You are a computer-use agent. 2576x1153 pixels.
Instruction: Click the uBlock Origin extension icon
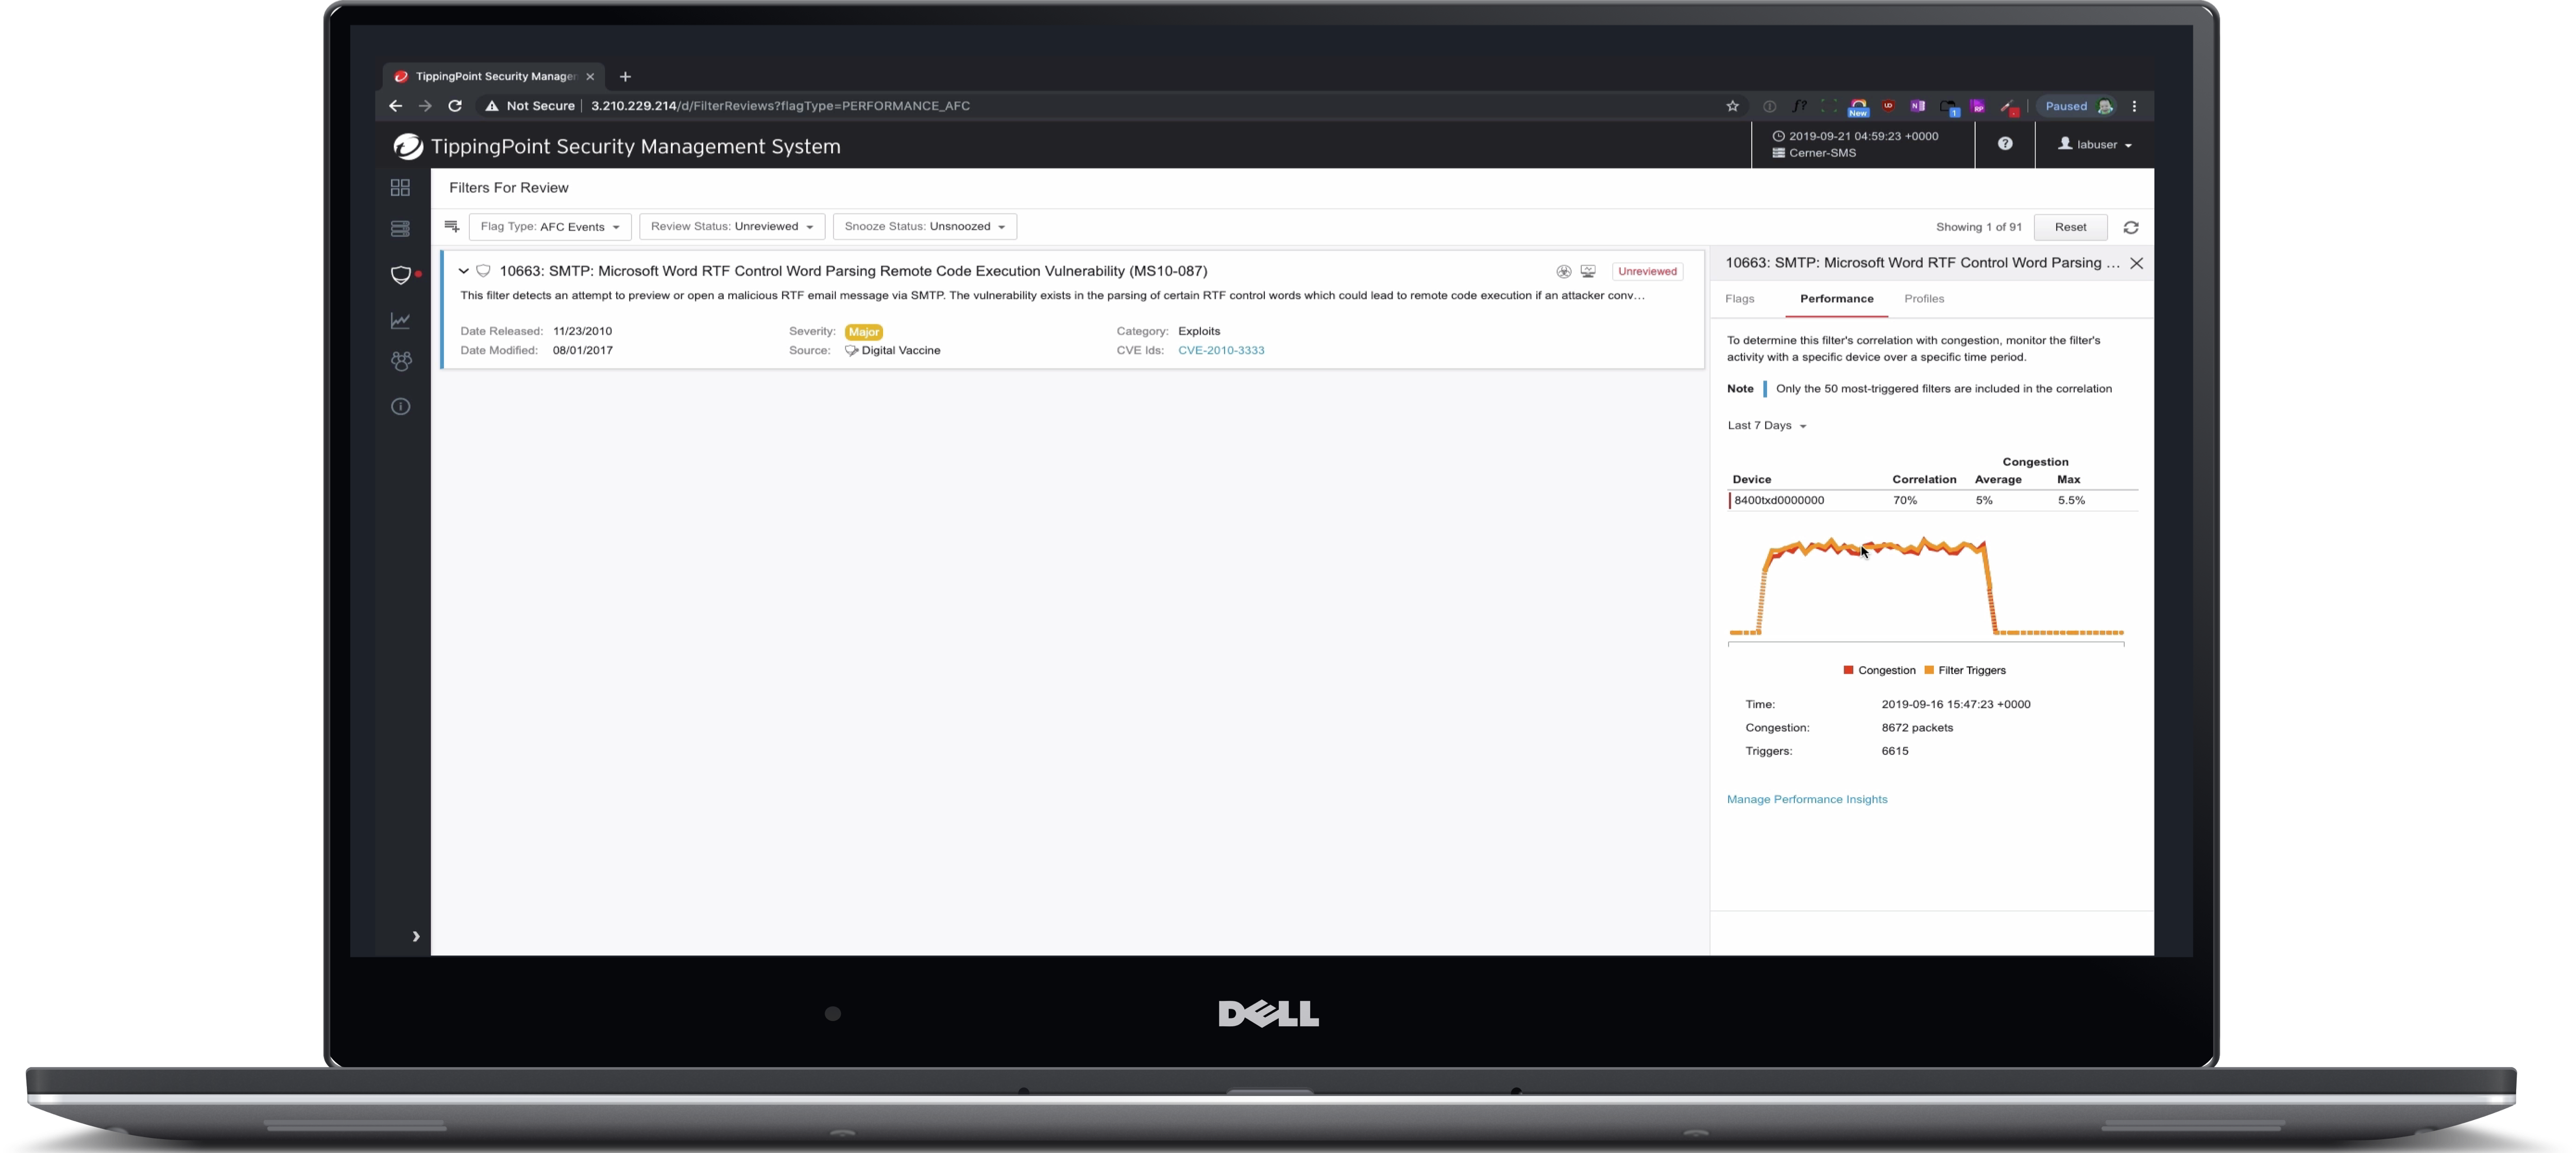(1888, 106)
